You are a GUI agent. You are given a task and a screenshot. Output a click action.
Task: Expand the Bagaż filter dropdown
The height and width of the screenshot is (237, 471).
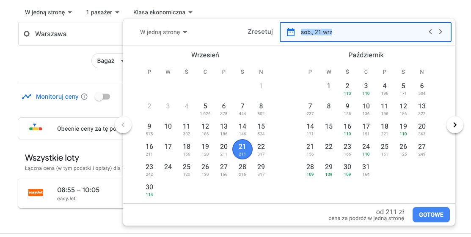click(109, 61)
